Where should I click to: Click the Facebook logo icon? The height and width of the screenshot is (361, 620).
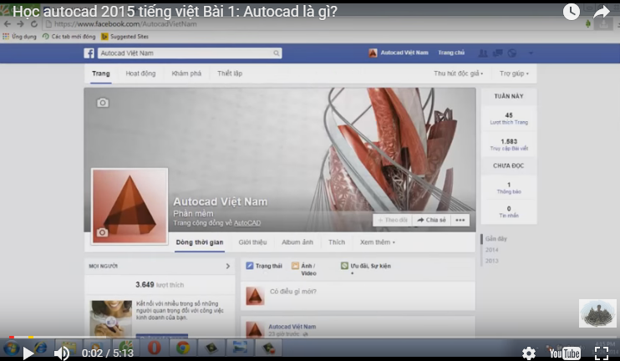click(x=89, y=53)
